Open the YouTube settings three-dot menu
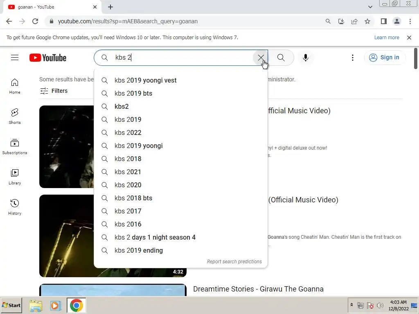Image resolution: width=419 pixels, height=314 pixels. click(x=352, y=57)
